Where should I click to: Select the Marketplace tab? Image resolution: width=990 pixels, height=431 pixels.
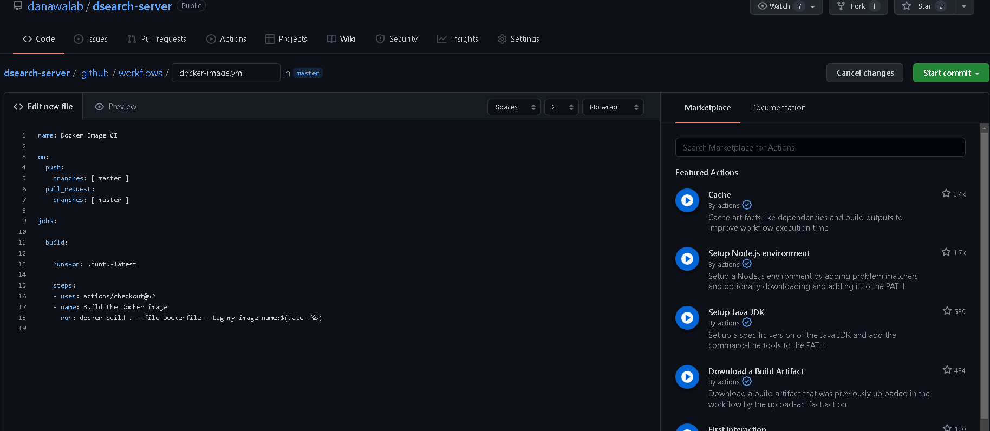pyautogui.click(x=707, y=108)
